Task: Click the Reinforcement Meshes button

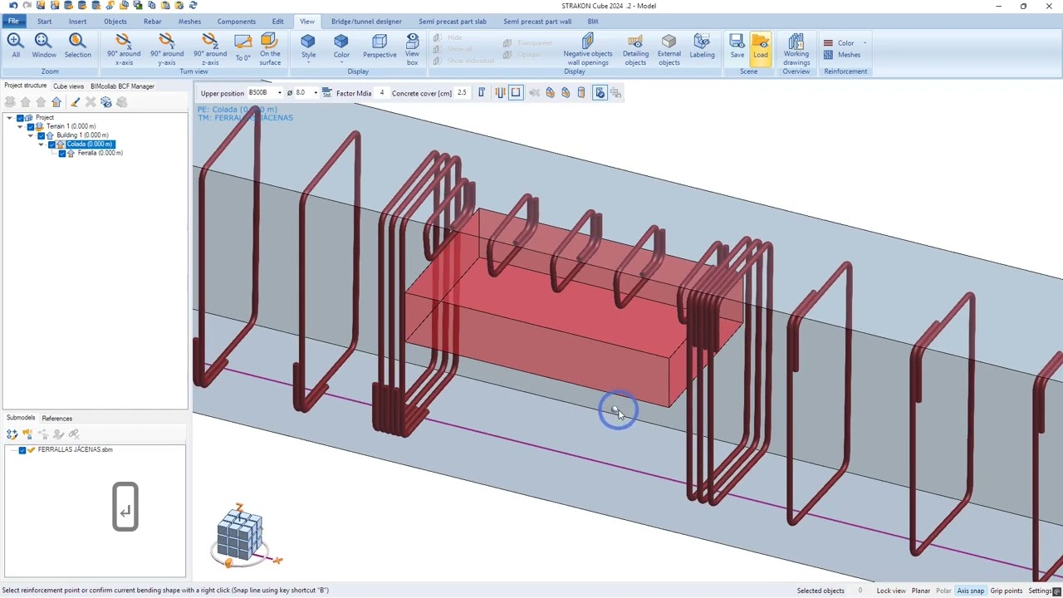Action: coord(843,55)
